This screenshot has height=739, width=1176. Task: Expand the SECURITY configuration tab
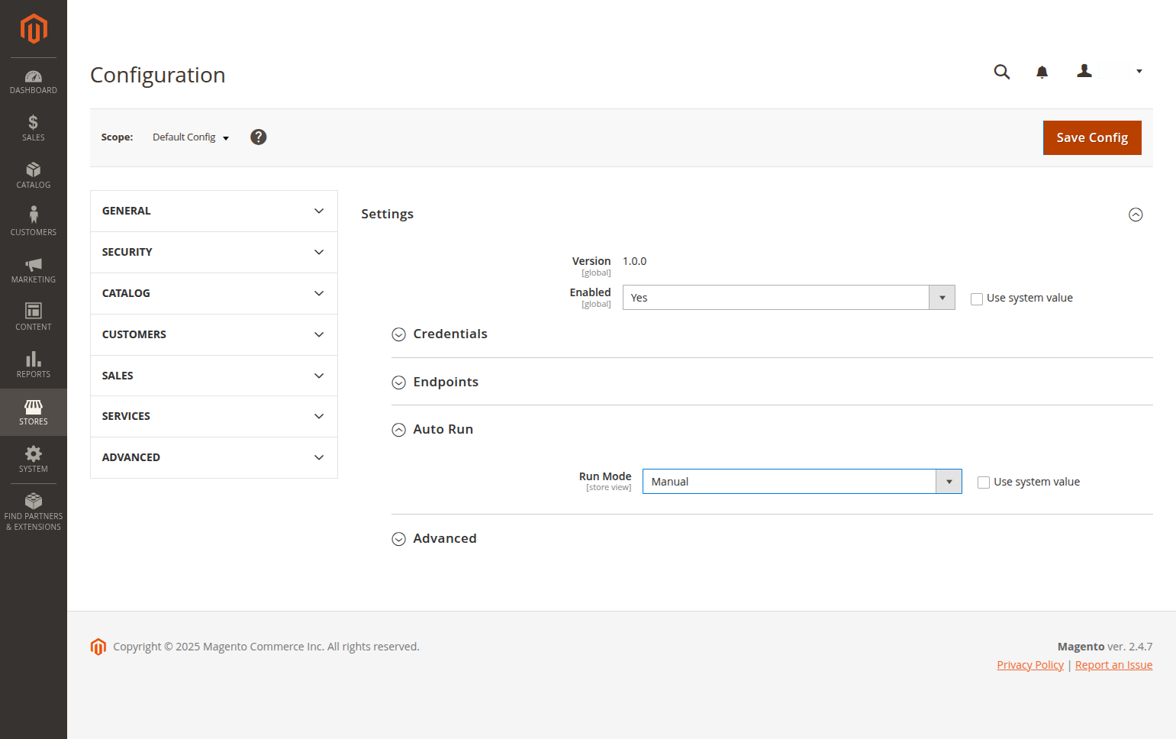pyautogui.click(x=214, y=252)
